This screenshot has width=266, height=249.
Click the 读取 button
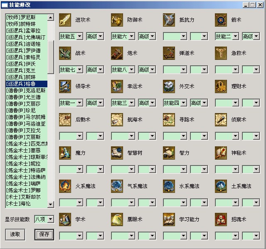[x=15, y=234]
